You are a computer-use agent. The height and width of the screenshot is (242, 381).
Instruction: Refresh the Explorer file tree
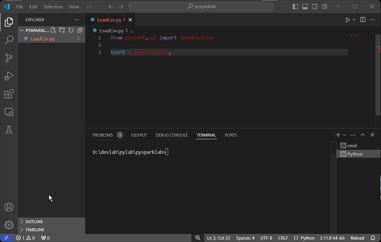coord(71,30)
